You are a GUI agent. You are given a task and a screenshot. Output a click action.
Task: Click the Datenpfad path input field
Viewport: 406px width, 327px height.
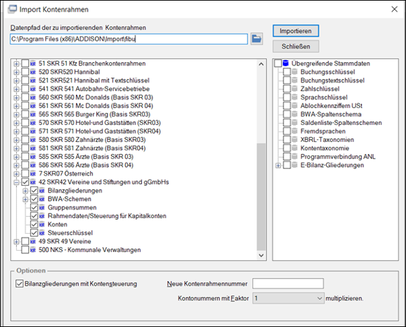[129, 39]
